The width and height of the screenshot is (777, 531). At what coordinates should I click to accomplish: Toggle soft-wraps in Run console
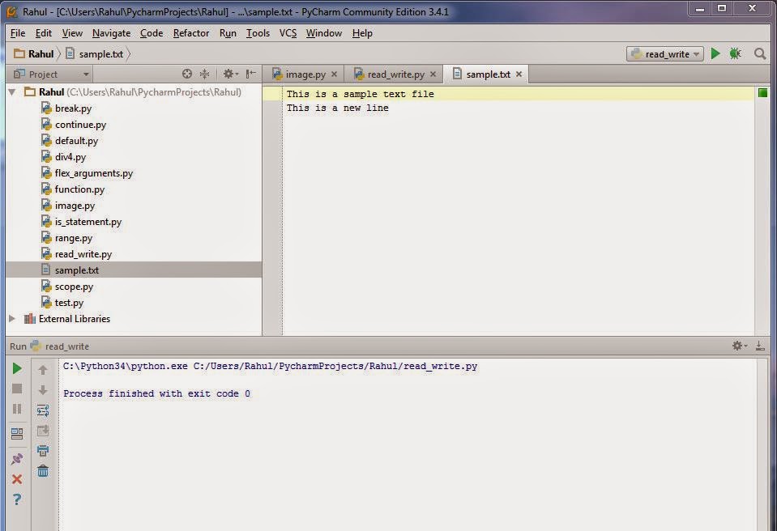pyautogui.click(x=43, y=410)
